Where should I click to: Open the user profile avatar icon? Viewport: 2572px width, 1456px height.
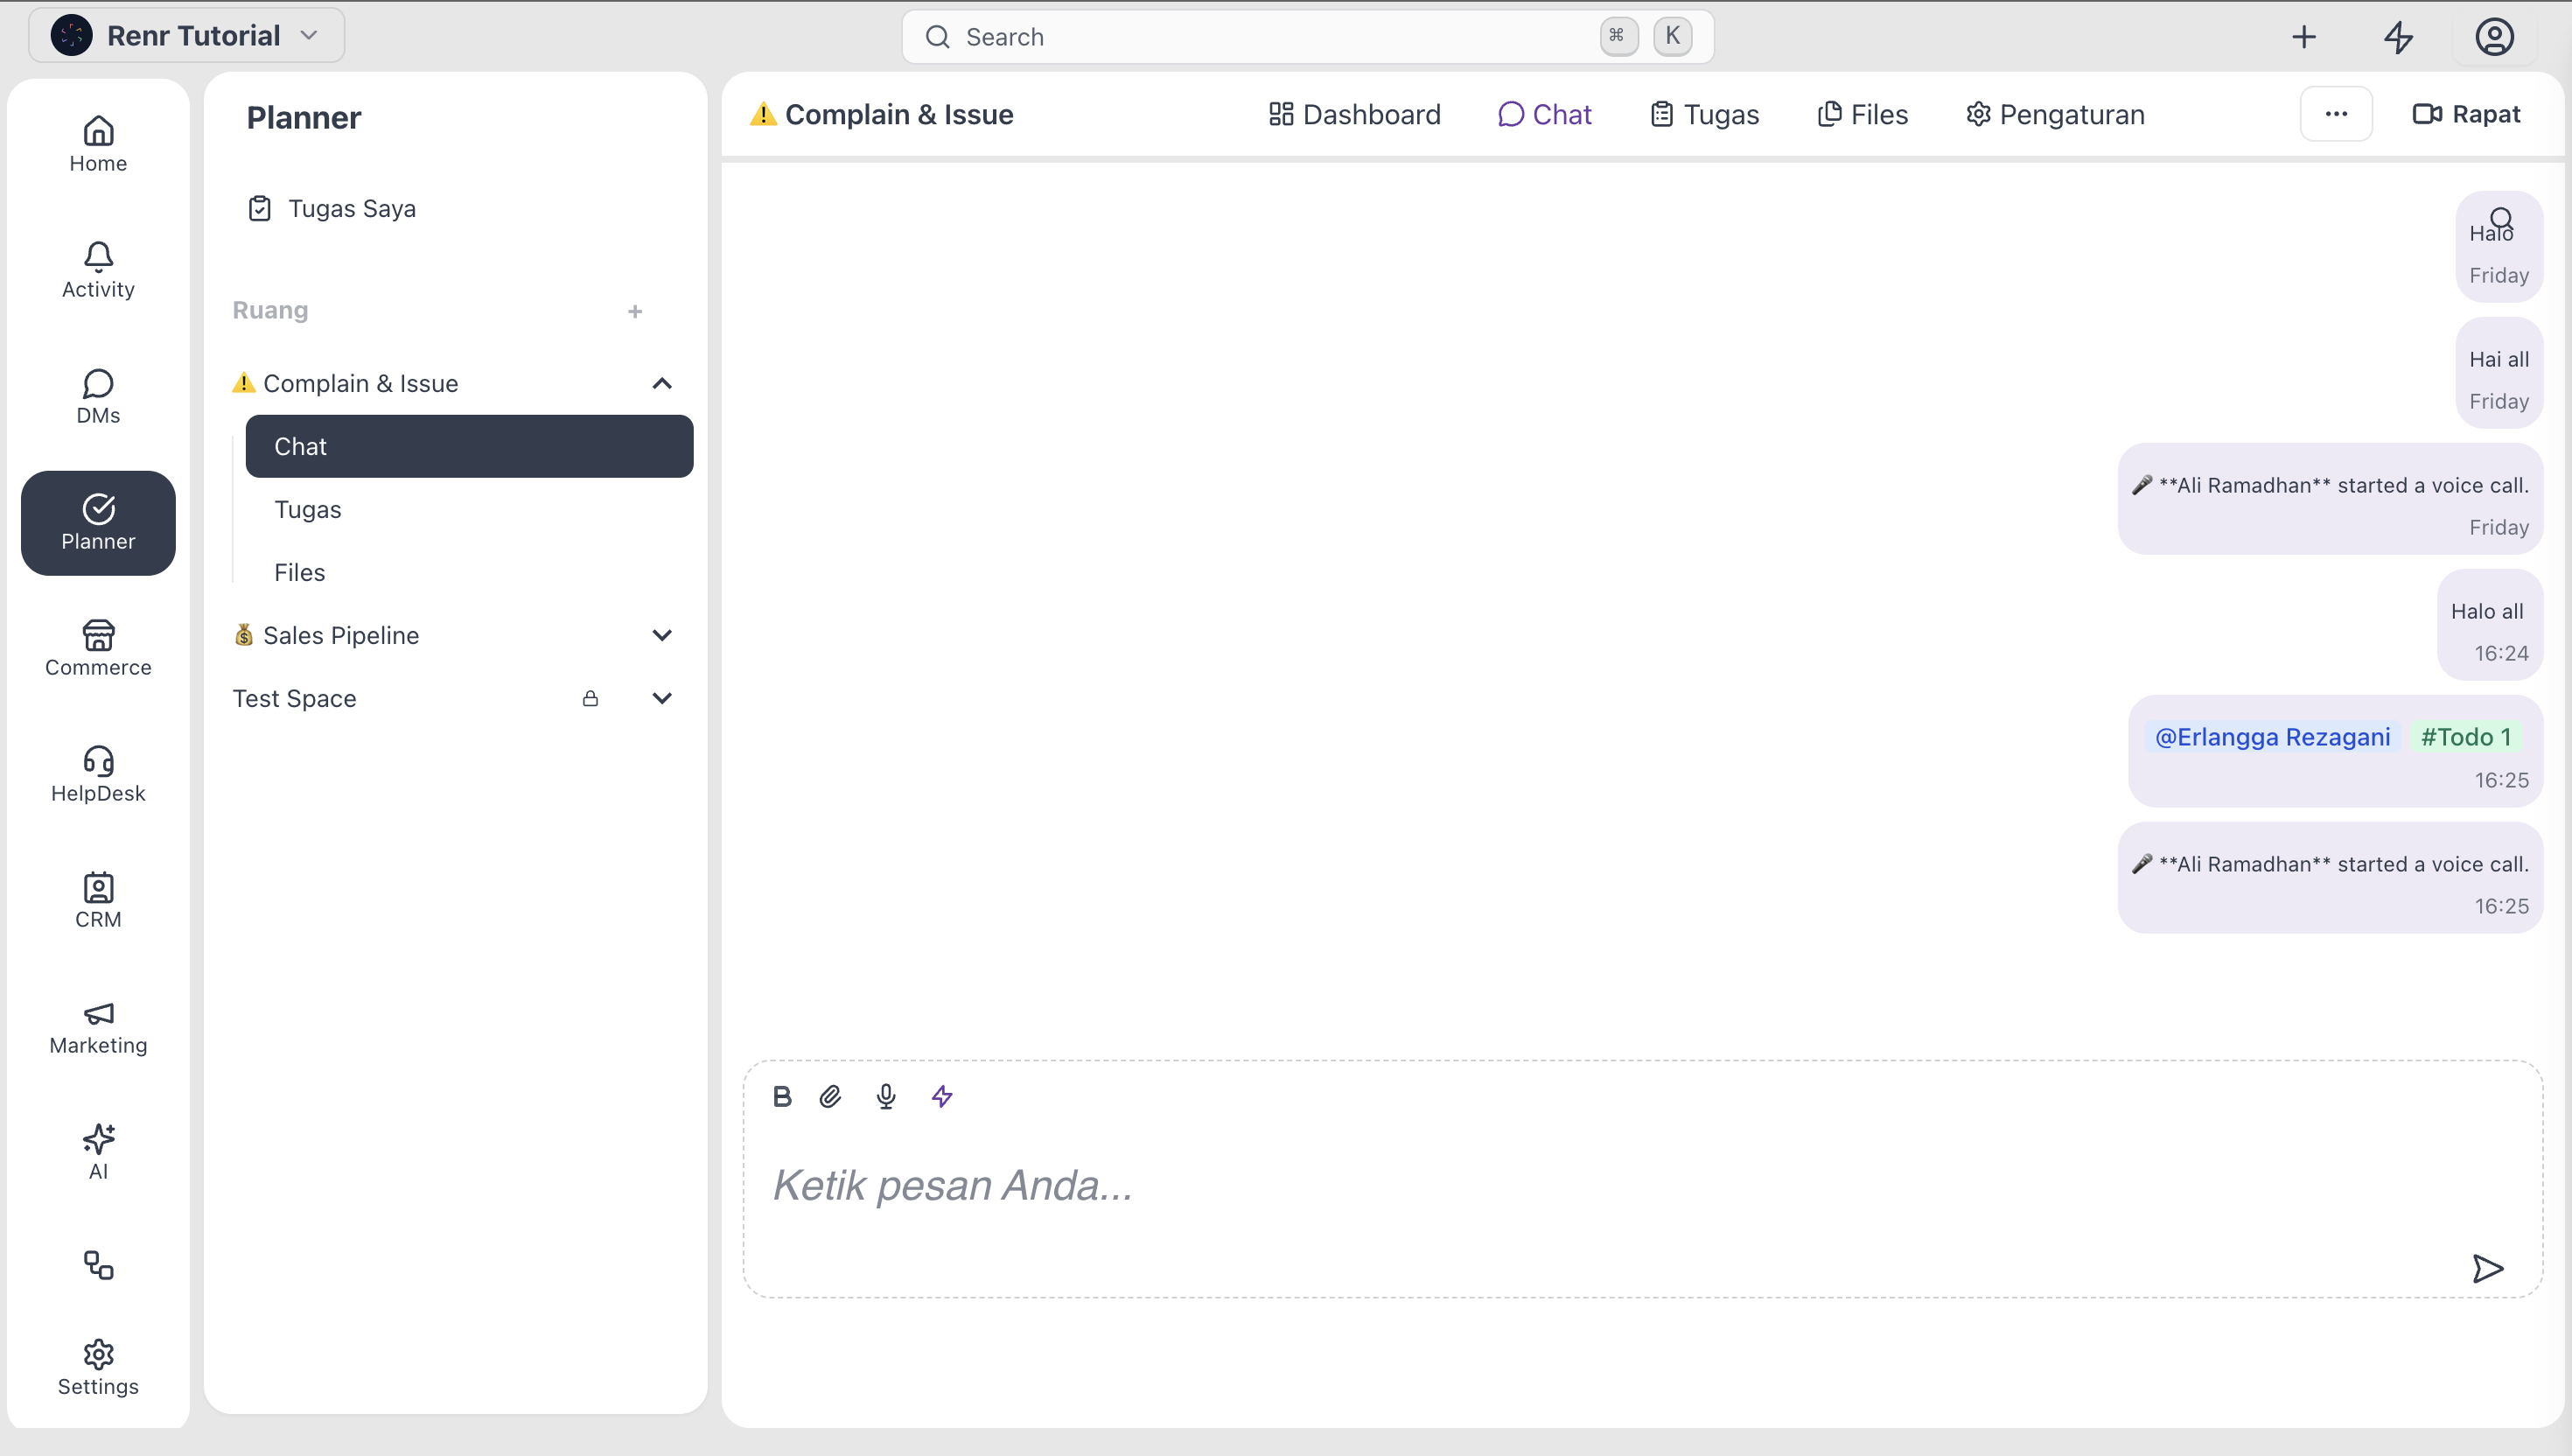[2495, 37]
